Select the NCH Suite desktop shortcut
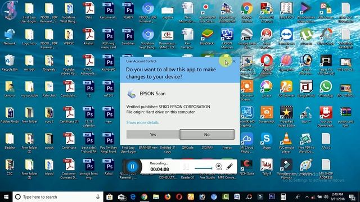Viewport: 360px width, 202px height. click(247, 167)
